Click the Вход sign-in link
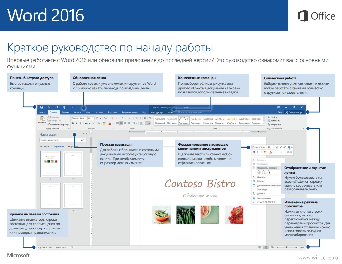 pos(280,112)
